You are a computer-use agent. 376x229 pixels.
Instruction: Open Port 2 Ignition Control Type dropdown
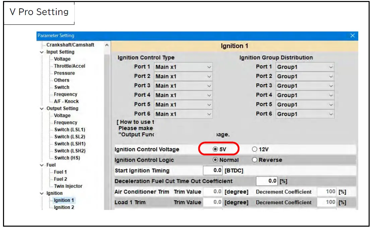click(x=183, y=76)
